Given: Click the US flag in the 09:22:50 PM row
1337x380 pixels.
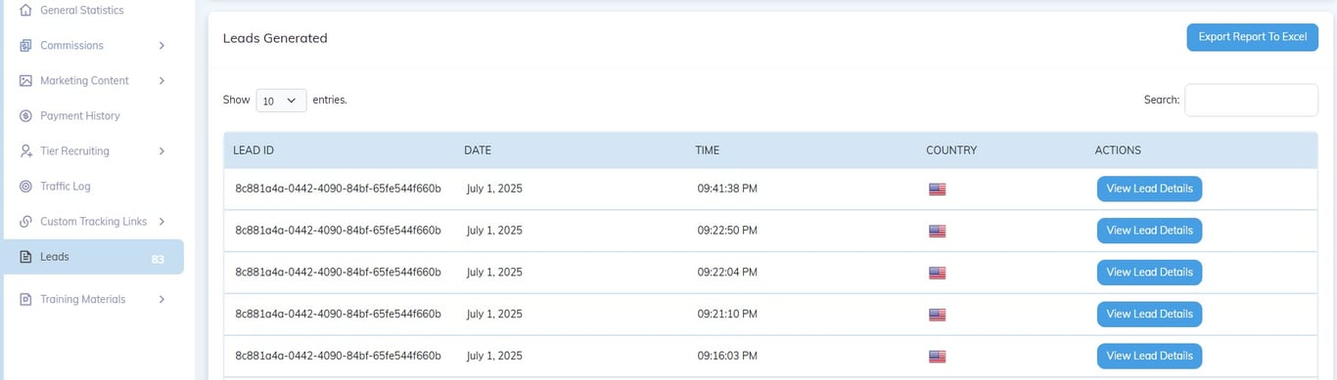Looking at the screenshot, I should click(937, 232).
